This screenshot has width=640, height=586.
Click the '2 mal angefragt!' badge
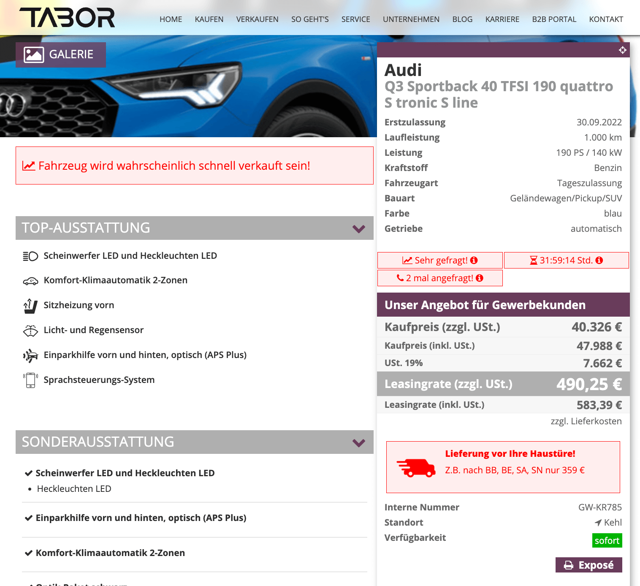pyautogui.click(x=440, y=278)
